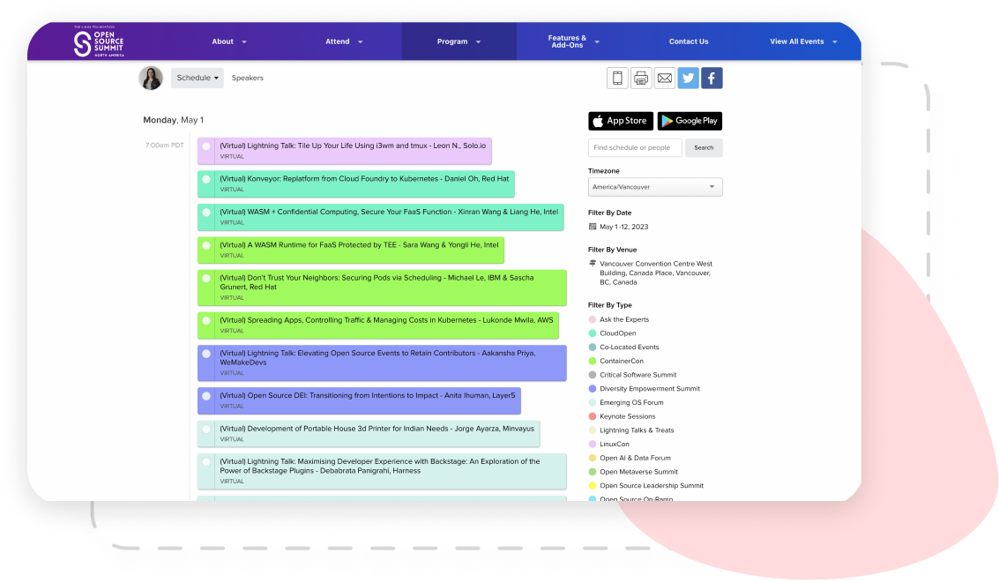Filter by Co-Located Events color dot
This screenshot has height=583, width=999.
coord(593,348)
